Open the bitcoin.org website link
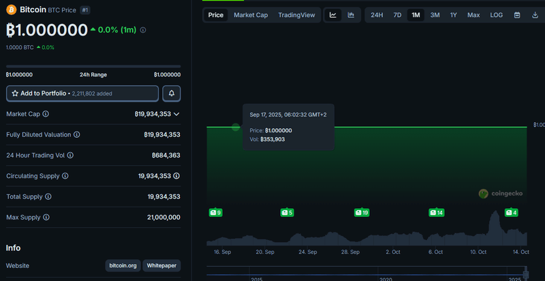The height and width of the screenshot is (281, 545). coord(123,266)
